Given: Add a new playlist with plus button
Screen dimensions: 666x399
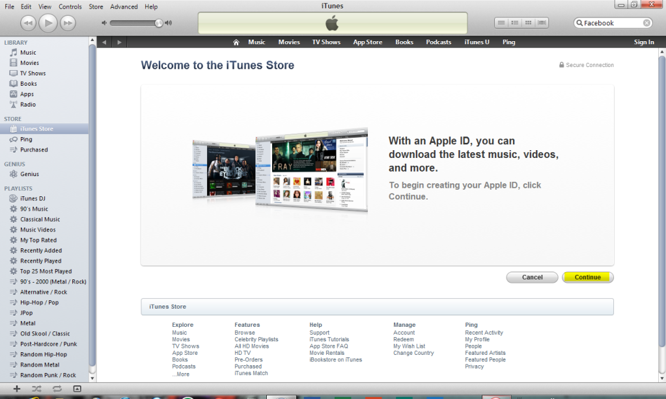Looking at the screenshot, I should point(17,389).
